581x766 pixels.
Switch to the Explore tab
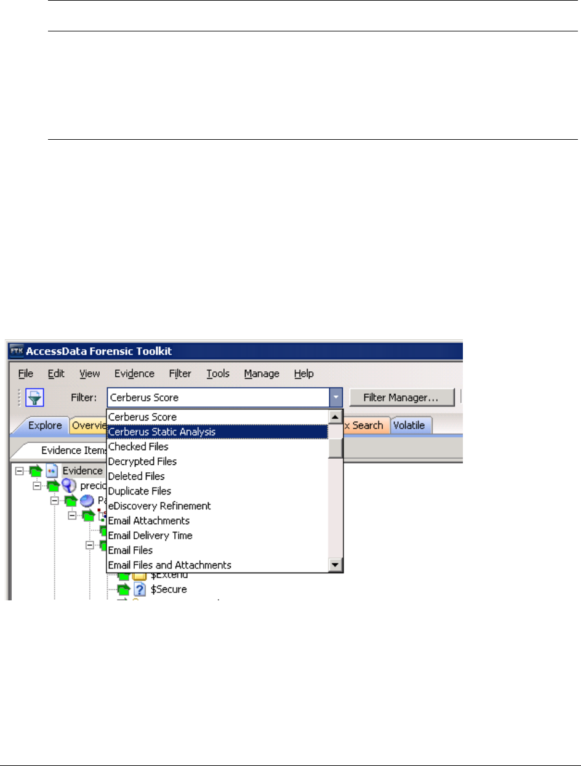44,425
